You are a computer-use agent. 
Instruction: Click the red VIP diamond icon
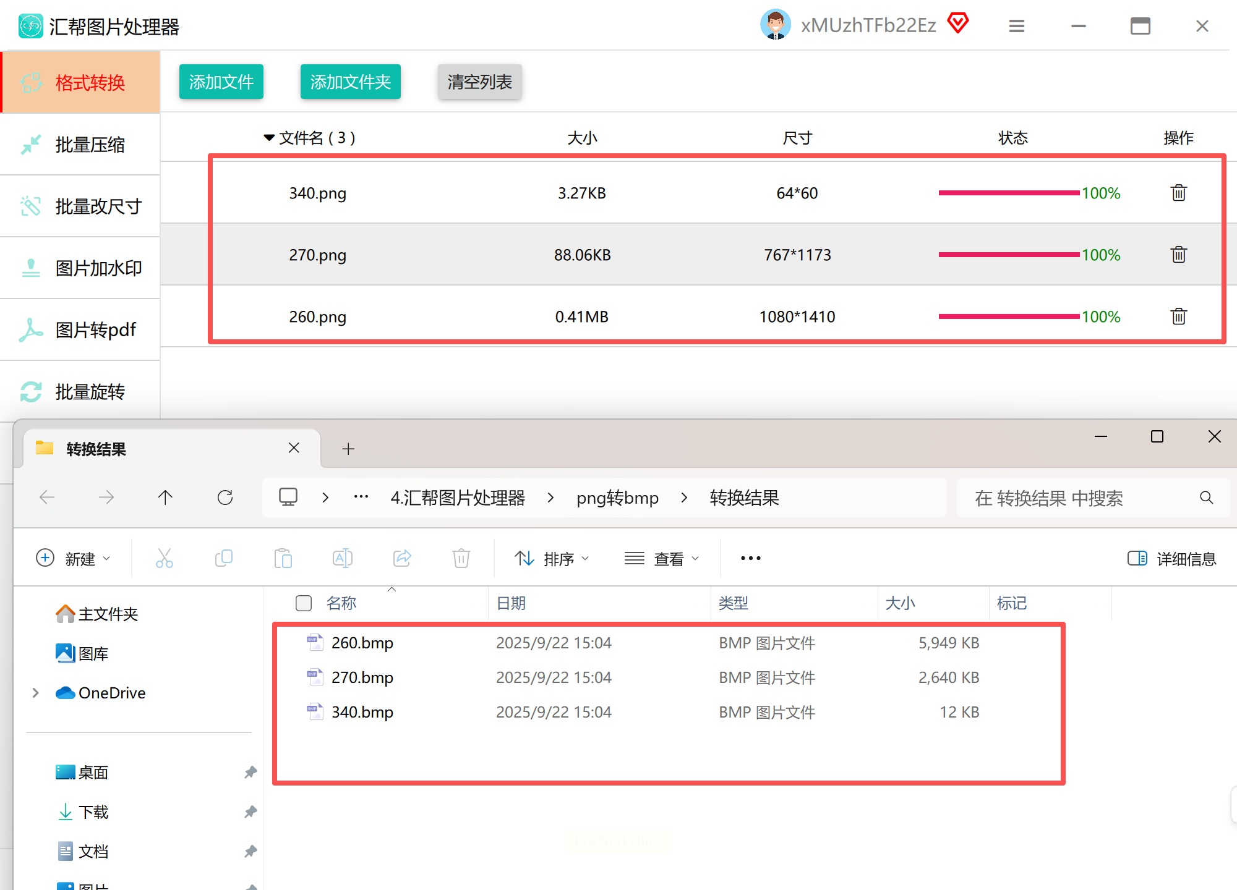pyautogui.click(x=958, y=23)
